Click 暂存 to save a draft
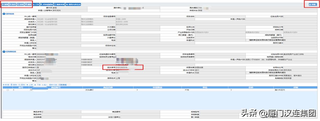320x121 pixels. point(12,4)
